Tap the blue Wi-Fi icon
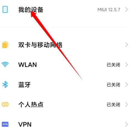Viewport: 131px width, 131px height. (5, 65)
